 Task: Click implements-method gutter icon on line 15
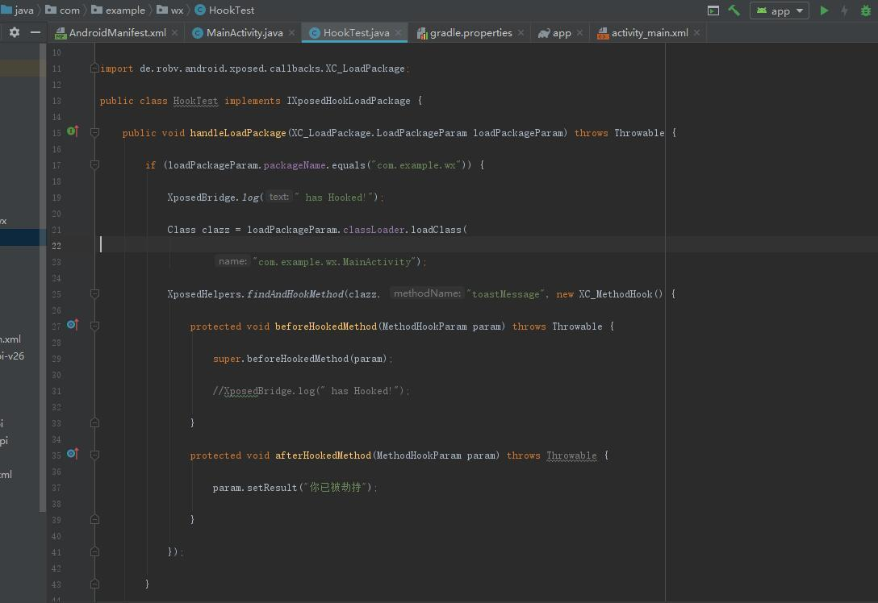pyautogui.click(x=73, y=131)
